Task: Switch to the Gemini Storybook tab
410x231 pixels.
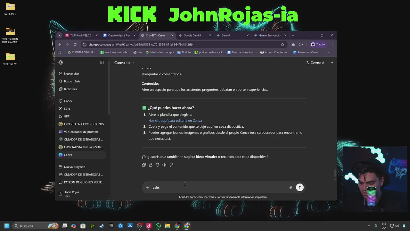Action: (x=271, y=35)
